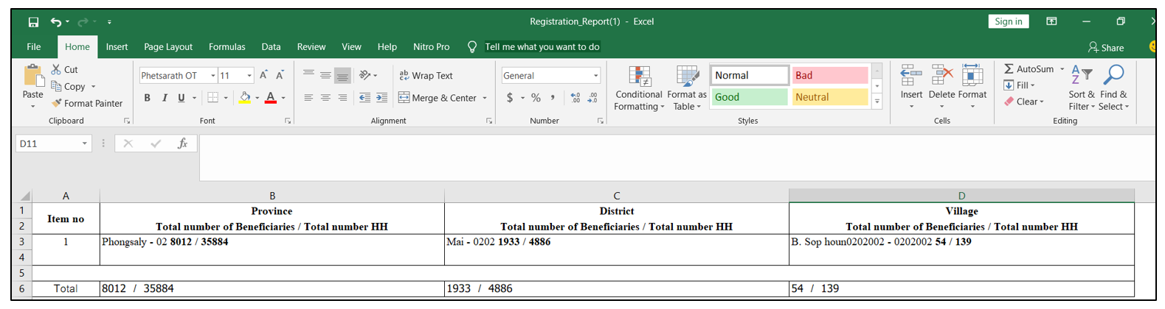Click the red Font Color A button
The image size is (1165, 309).
click(x=271, y=98)
